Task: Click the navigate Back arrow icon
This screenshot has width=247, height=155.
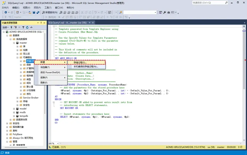Action: coord(6,12)
